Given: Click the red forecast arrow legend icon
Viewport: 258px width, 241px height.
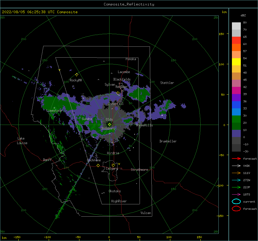Looking at the screenshot, I should tap(236, 158).
